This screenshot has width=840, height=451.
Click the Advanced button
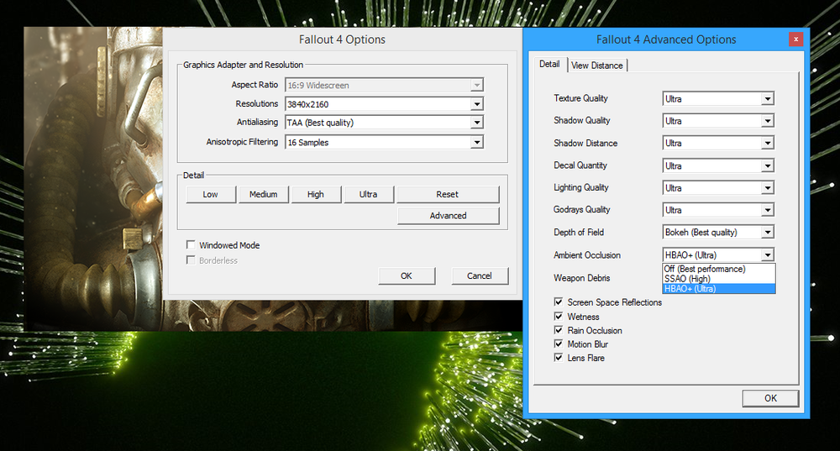449,216
